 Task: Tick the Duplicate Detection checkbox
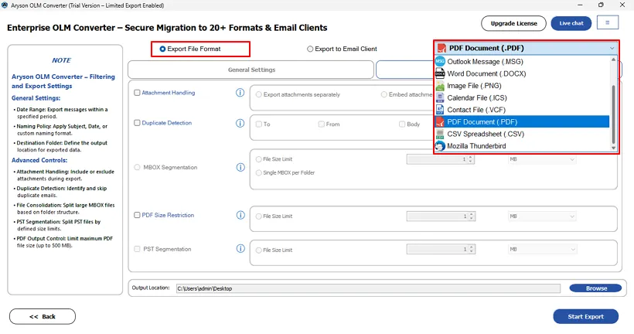click(138, 123)
